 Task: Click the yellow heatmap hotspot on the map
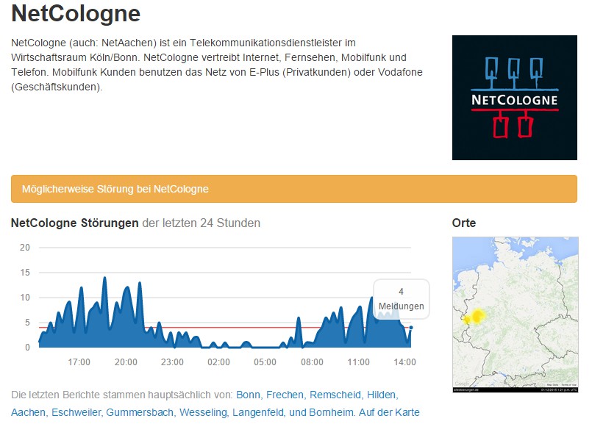point(475,317)
